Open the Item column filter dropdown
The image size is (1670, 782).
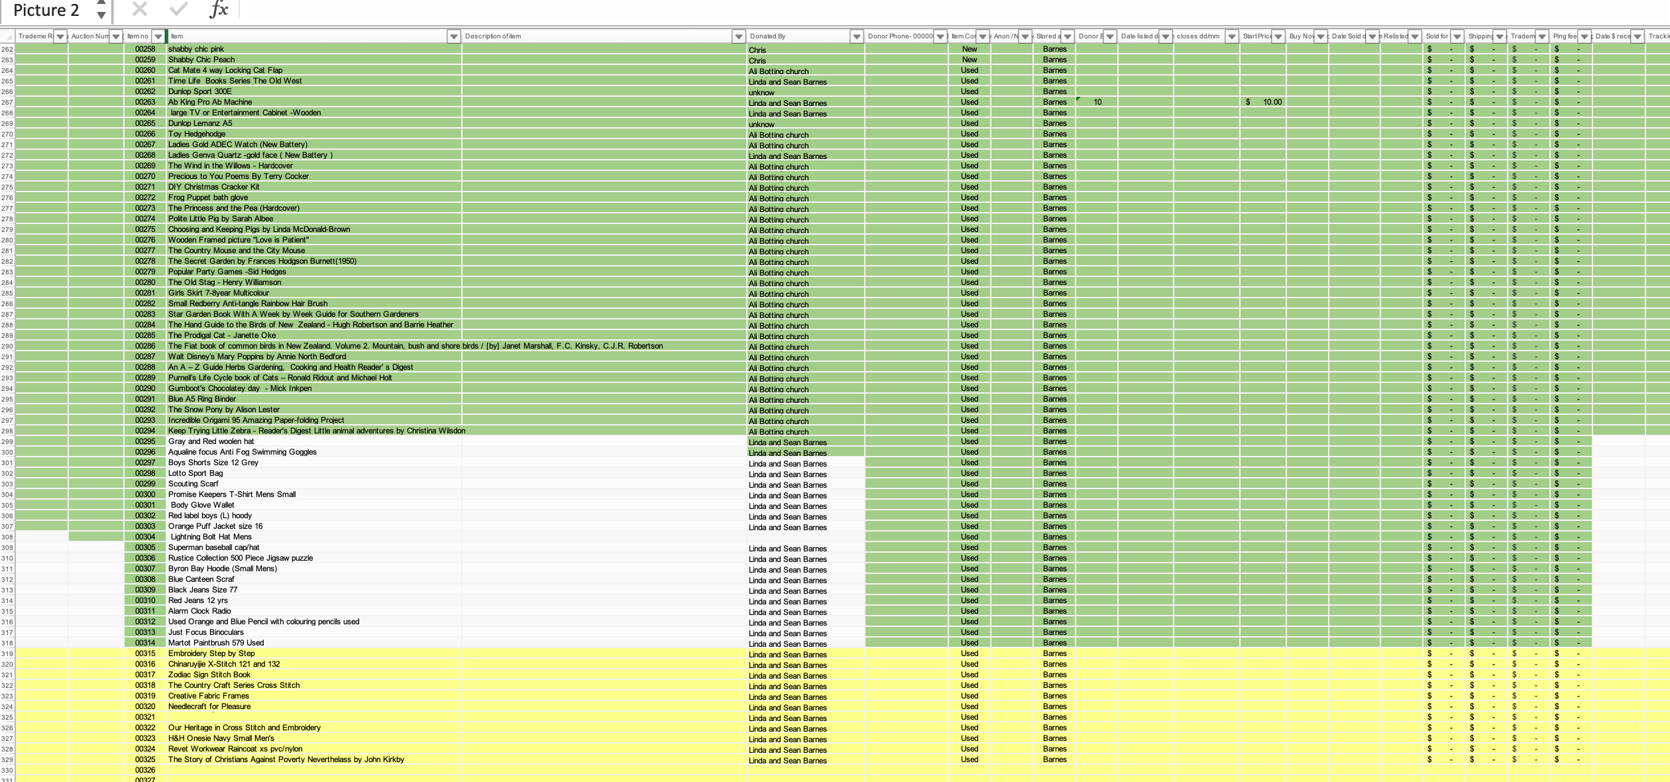click(x=454, y=36)
